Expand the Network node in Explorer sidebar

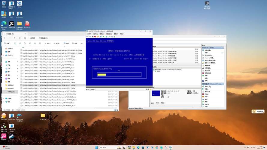tap(4, 102)
